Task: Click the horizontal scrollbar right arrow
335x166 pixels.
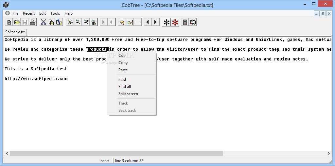Action: pyautogui.click(x=328, y=153)
